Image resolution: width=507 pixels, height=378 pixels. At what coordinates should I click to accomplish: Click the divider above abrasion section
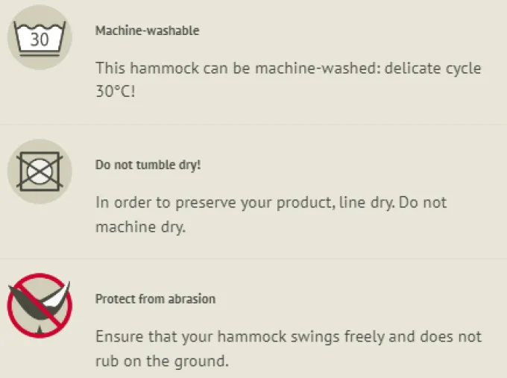pos(253,259)
